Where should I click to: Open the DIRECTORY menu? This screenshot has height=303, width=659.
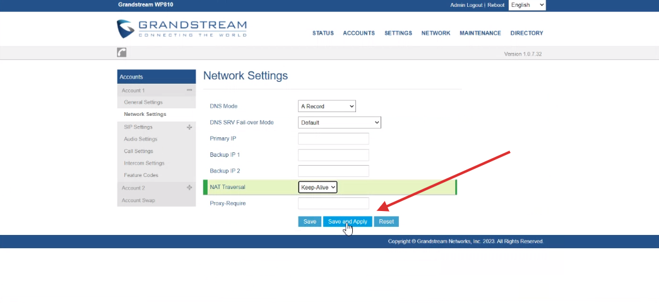point(526,33)
